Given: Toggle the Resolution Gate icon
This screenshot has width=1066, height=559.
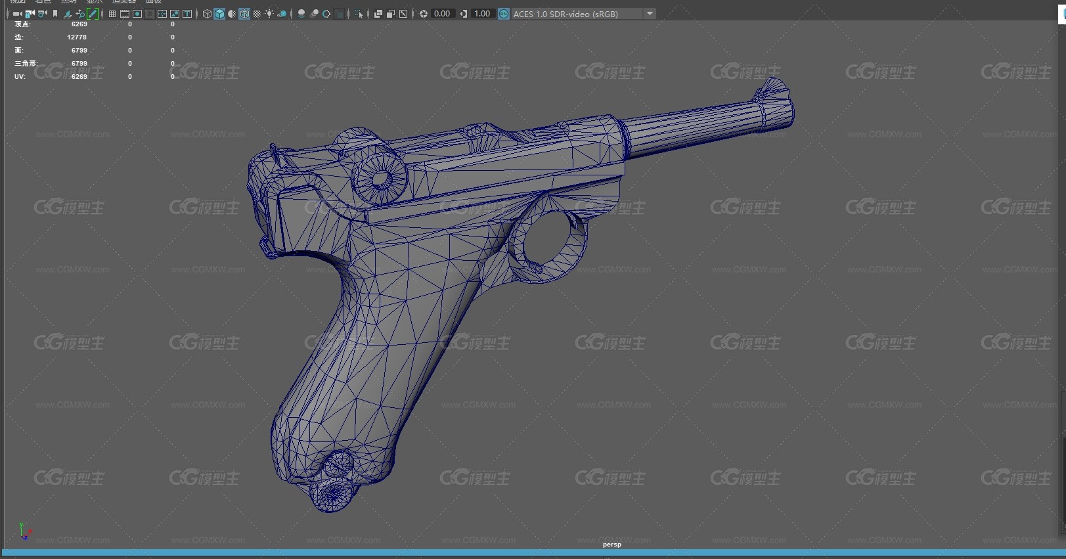Looking at the screenshot, I should [x=137, y=14].
